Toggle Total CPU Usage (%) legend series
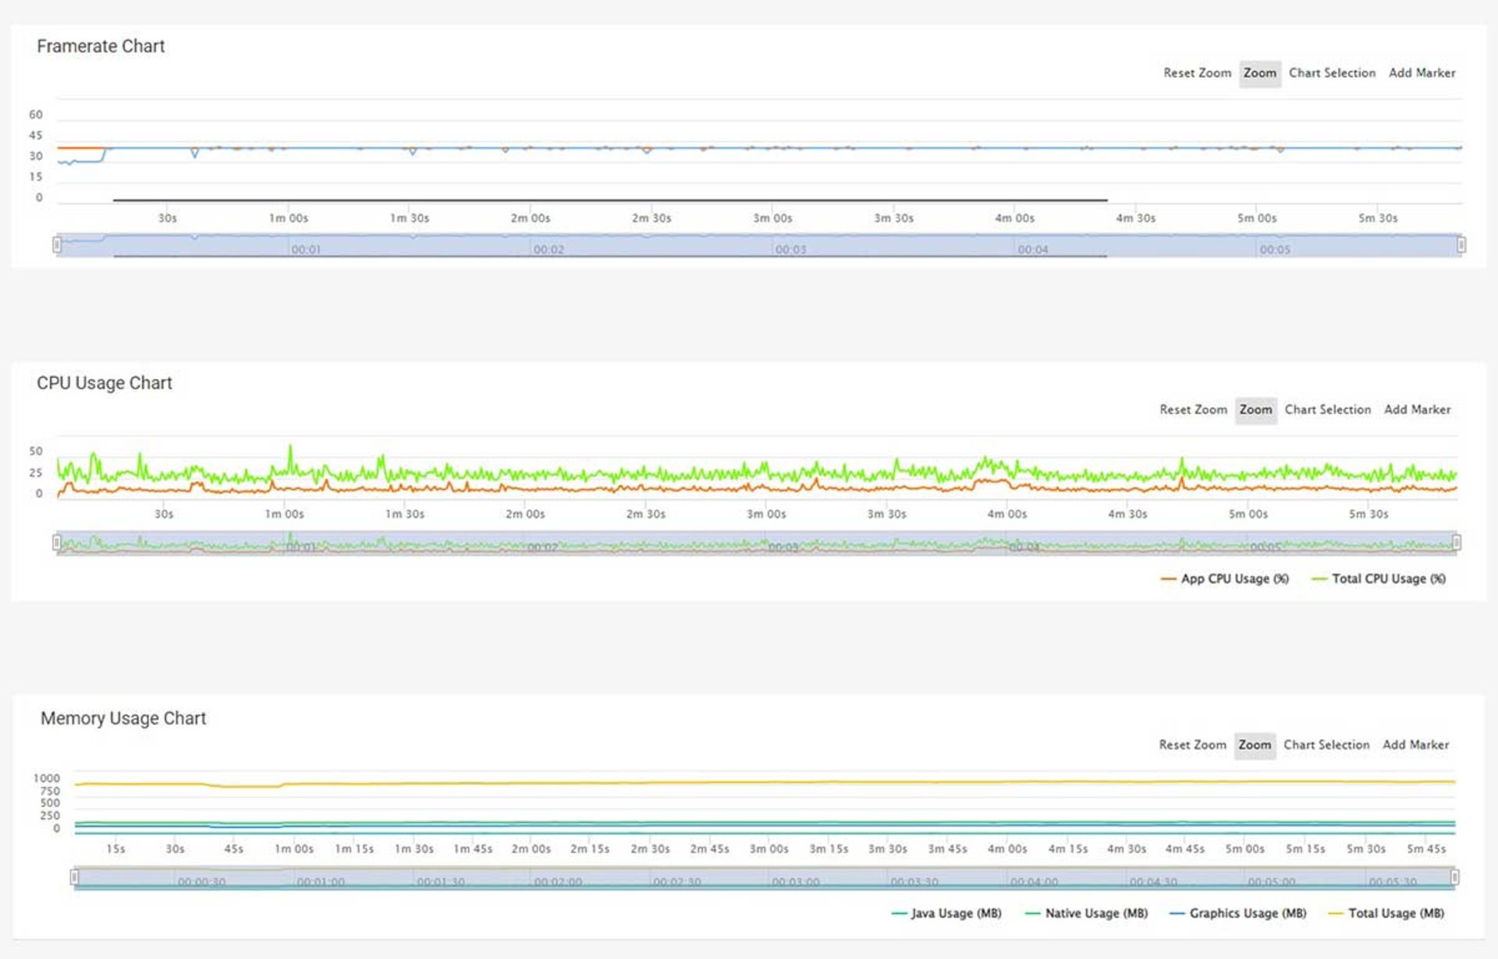This screenshot has width=1498, height=959. (x=1379, y=579)
